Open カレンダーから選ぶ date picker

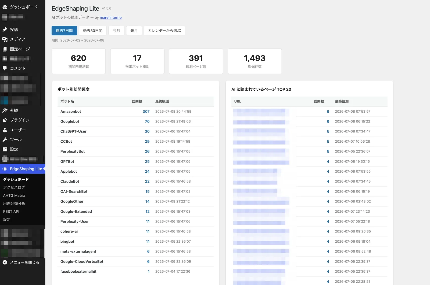pyautogui.click(x=164, y=31)
